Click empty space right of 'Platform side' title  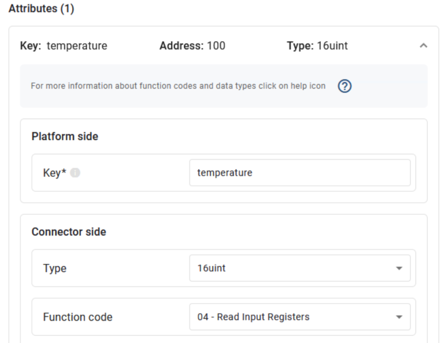[261, 136]
